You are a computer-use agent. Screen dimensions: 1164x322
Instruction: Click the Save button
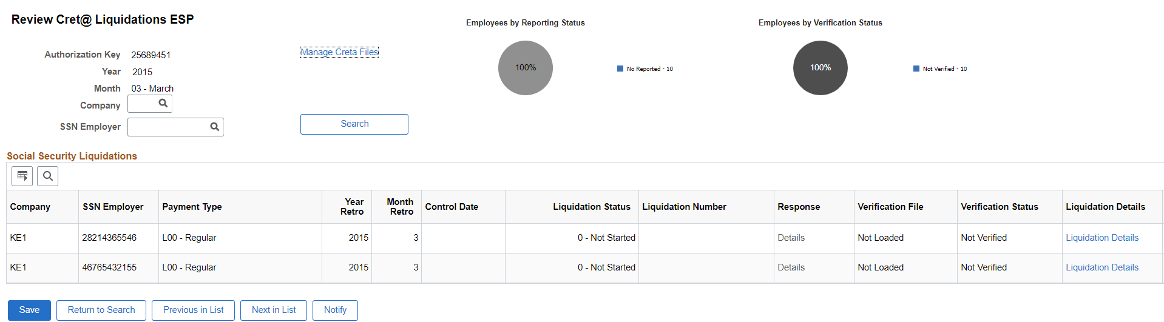coord(29,310)
